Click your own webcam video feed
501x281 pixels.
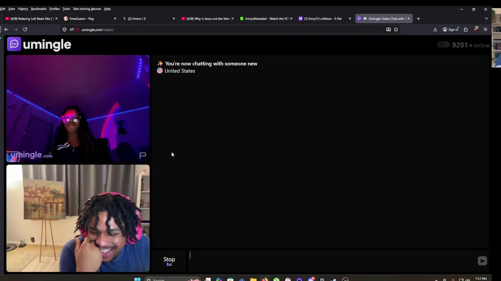point(78,218)
